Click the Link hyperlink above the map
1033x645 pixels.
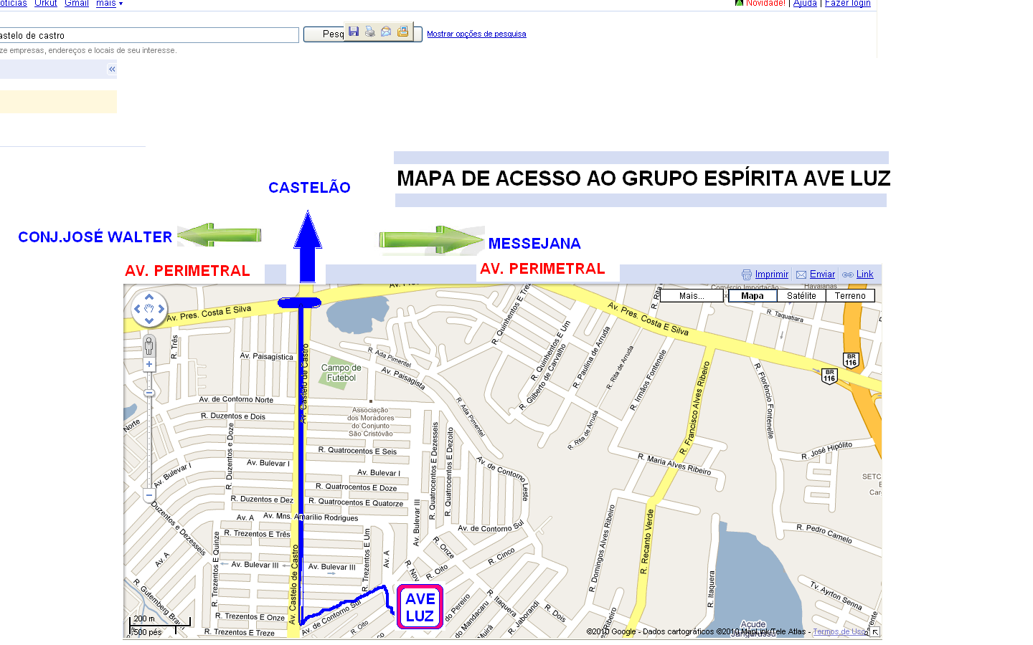click(x=865, y=274)
